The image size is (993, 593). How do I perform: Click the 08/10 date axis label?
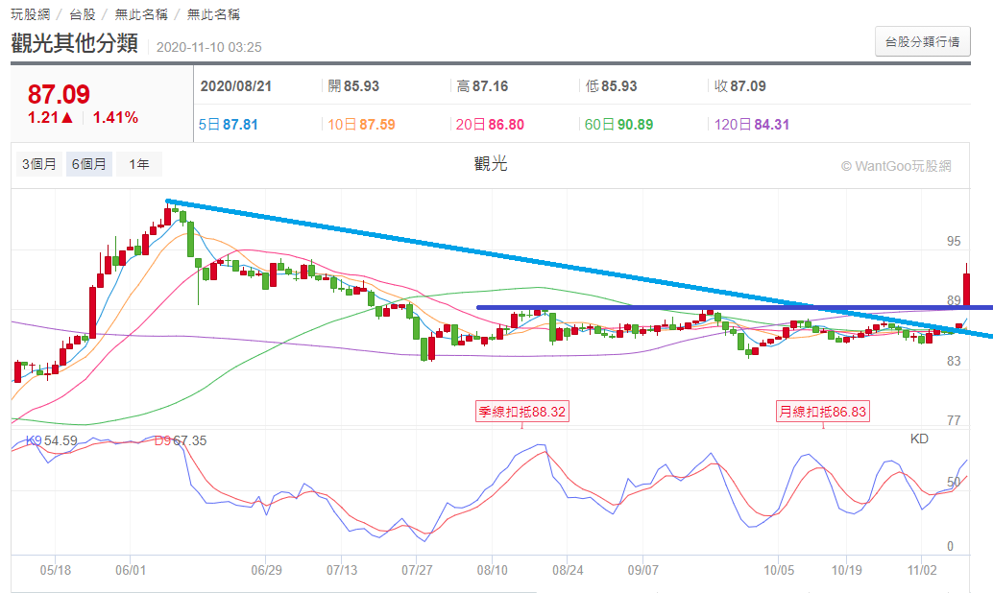(492, 570)
